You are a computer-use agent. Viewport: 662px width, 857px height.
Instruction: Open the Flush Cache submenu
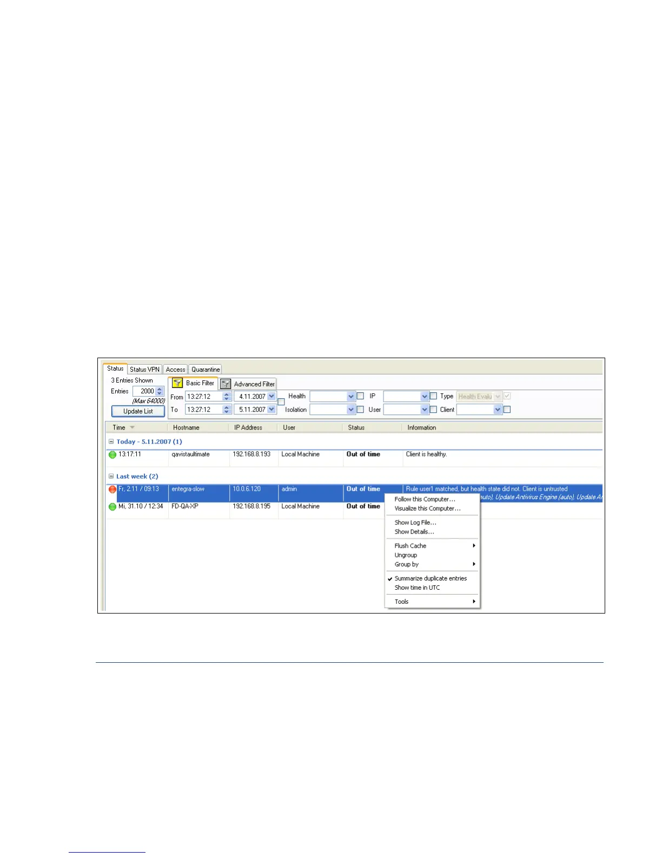click(432, 546)
